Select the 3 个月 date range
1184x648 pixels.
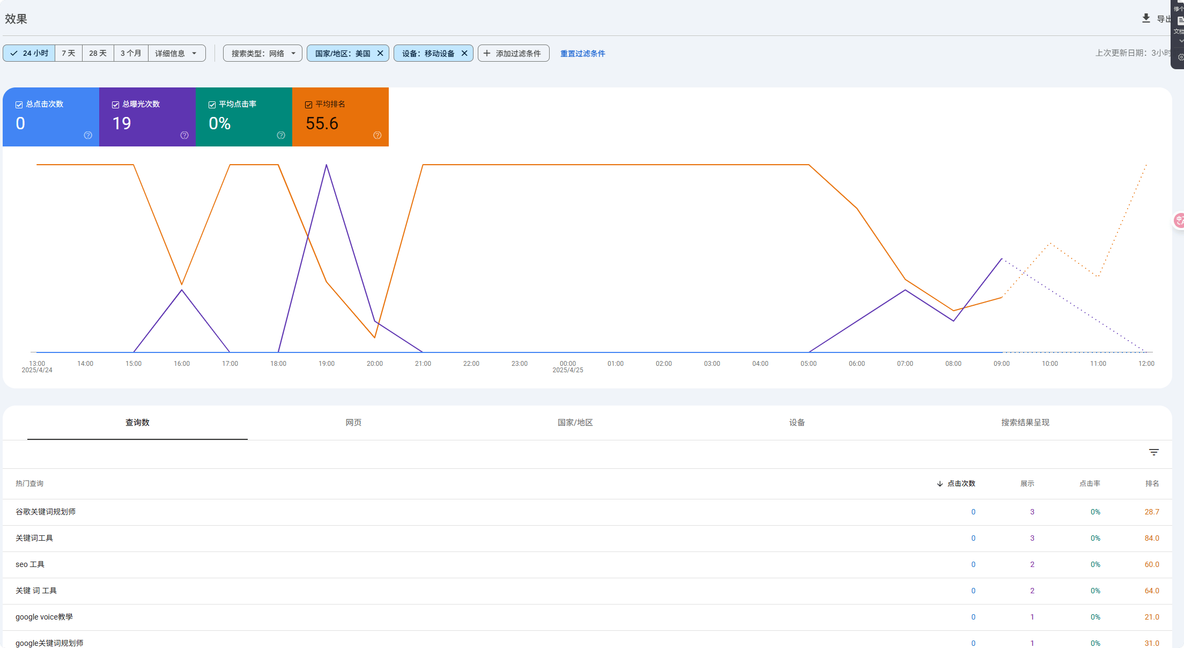tap(131, 53)
